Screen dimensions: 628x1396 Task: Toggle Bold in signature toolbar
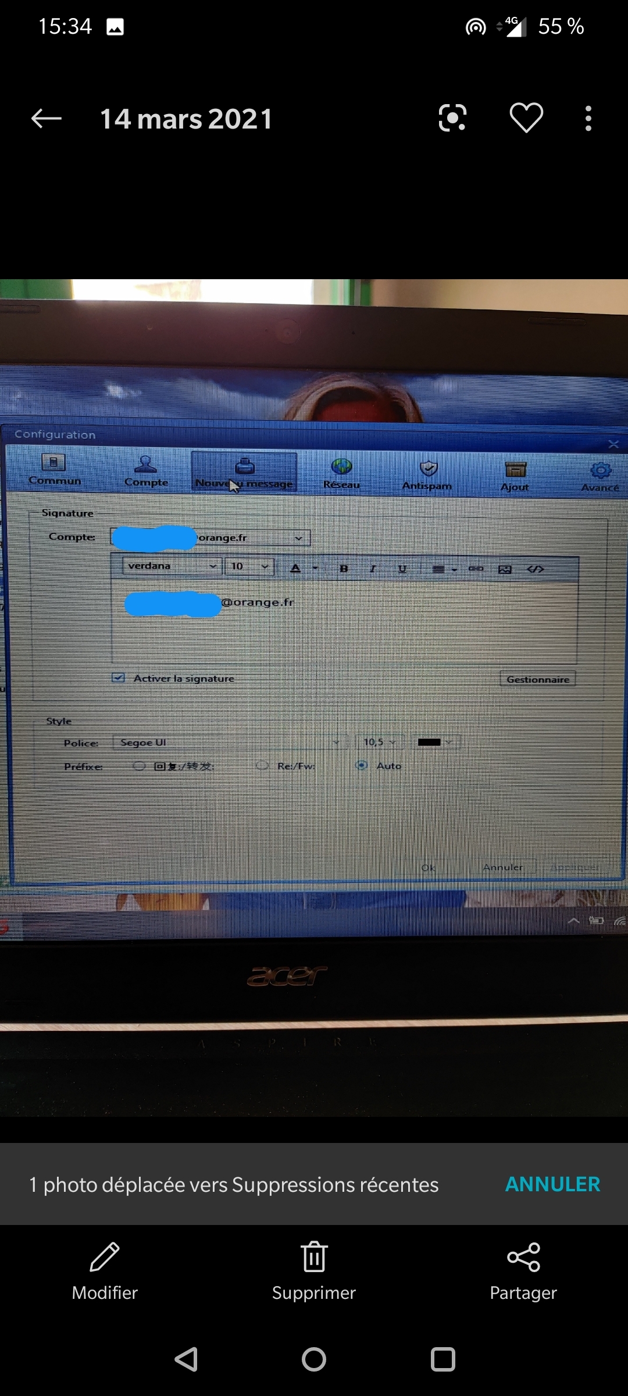point(344,569)
